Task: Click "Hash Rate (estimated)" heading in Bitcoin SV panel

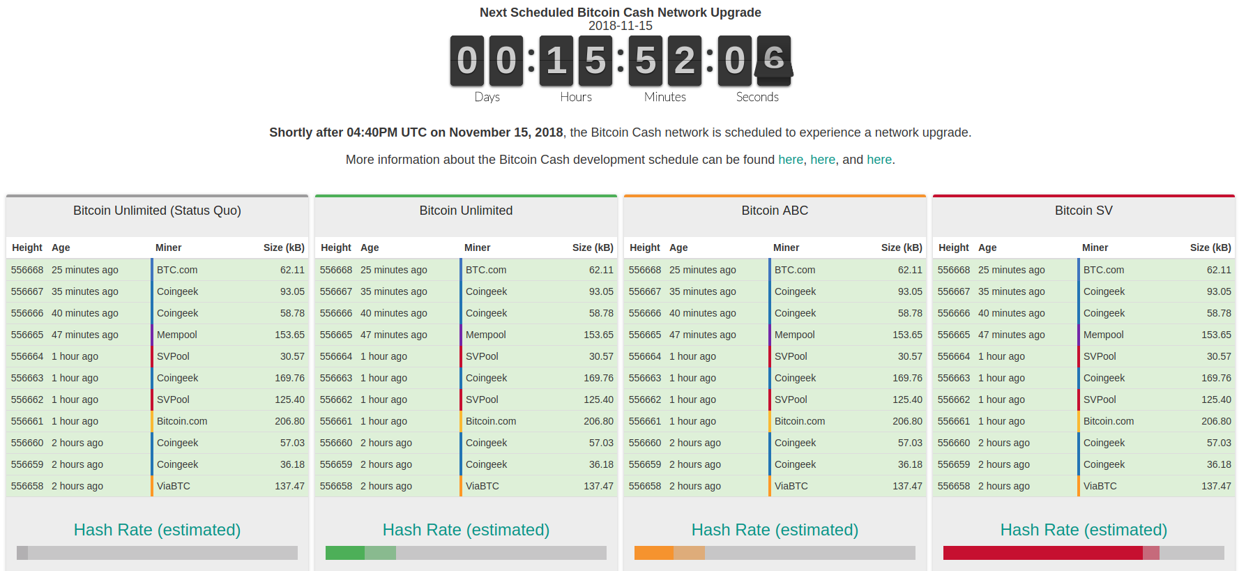Action: pos(1084,530)
